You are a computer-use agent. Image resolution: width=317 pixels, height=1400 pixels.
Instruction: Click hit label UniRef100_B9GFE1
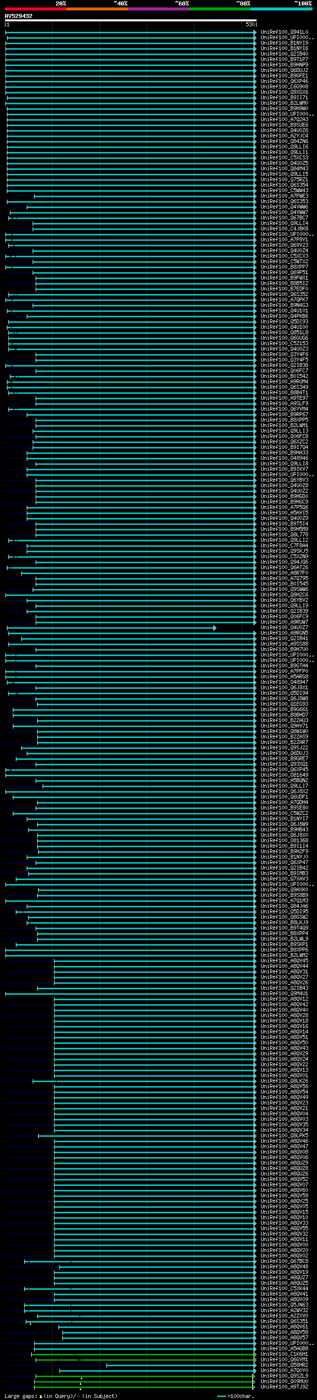(284, 75)
